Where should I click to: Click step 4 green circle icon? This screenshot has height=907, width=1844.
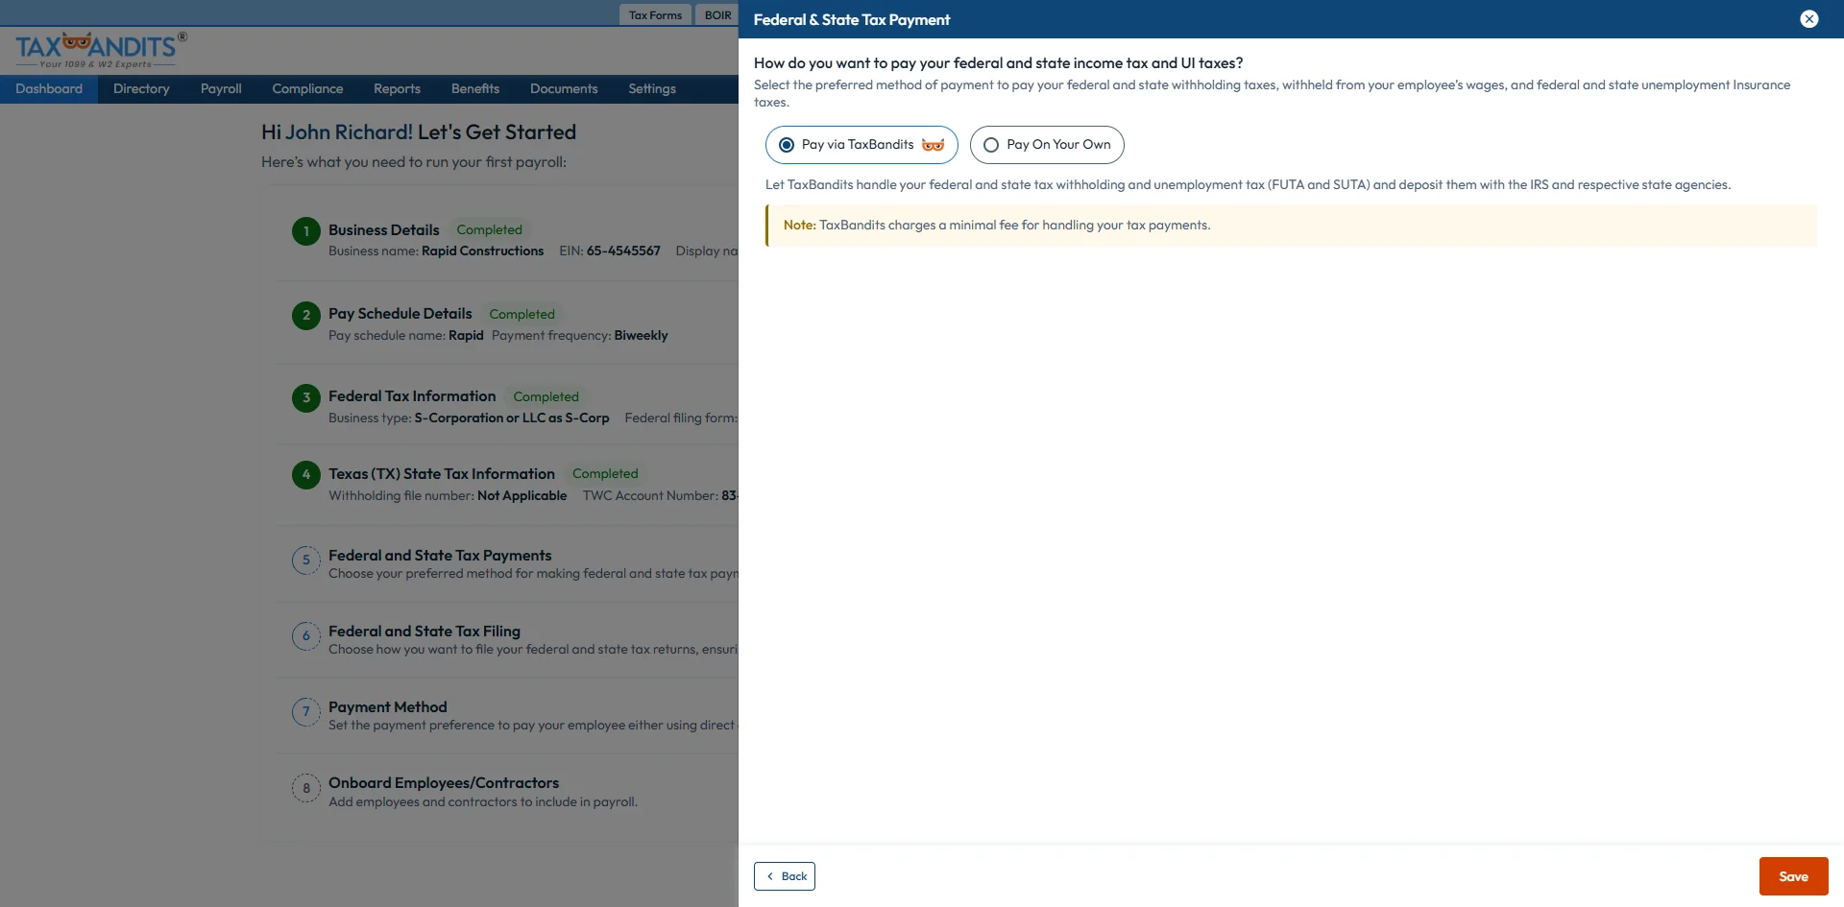click(x=306, y=474)
